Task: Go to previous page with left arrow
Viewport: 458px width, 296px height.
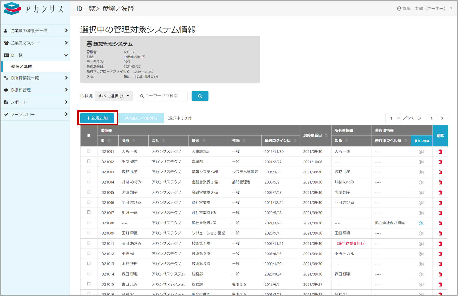Action: point(431,118)
